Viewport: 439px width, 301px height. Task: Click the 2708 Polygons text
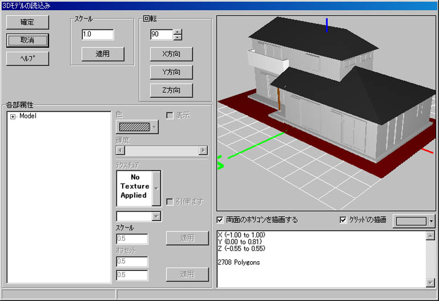tap(239, 262)
